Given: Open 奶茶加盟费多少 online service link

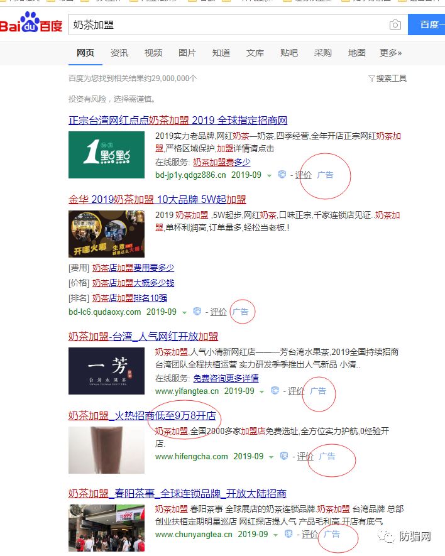Looking at the screenshot, I should tap(222, 162).
